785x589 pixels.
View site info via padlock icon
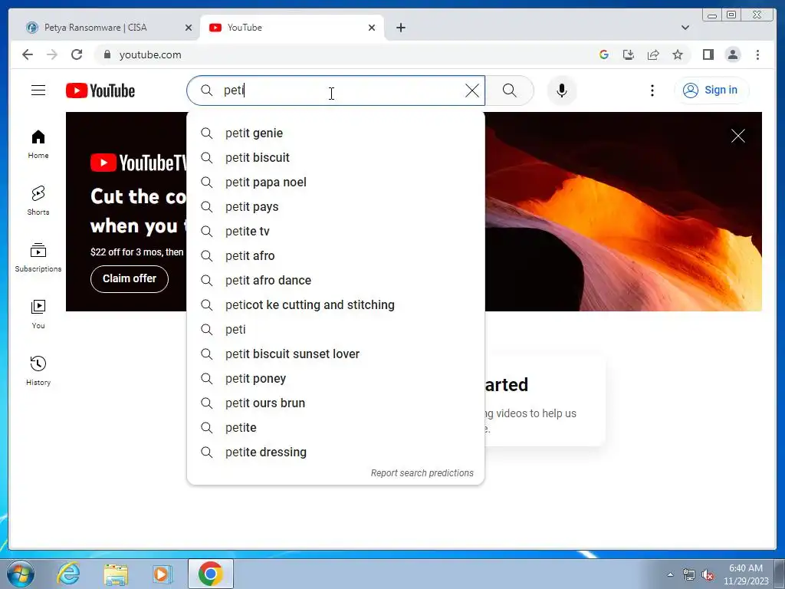click(x=107, y=54)
